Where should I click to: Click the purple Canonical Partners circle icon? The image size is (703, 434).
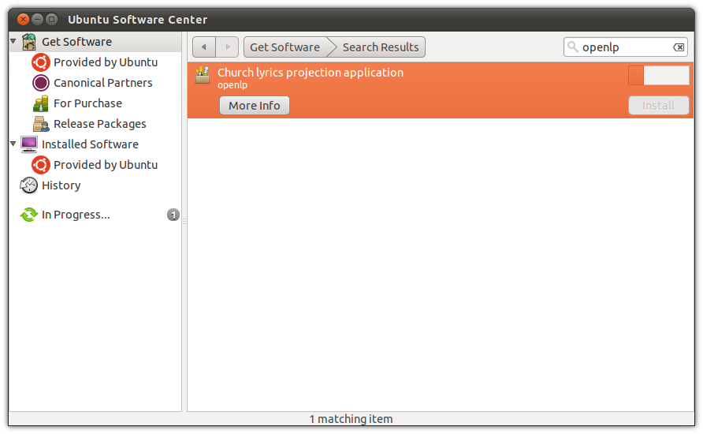click(x=41, y=83)
